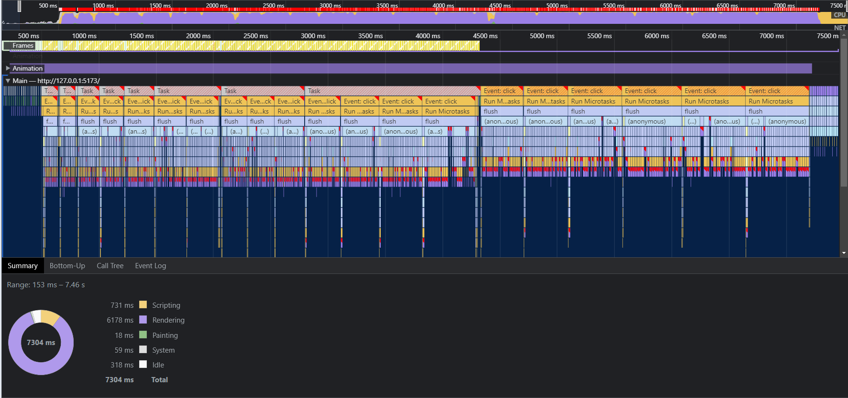The image size is (848, 398).
Task: Select the '(an...s)' anonymous function entry
Action: pos(137,131)
